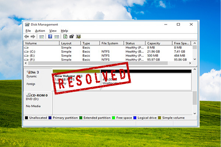Select the Unallocated space block on Disk 3

click(x=146, y=80)
